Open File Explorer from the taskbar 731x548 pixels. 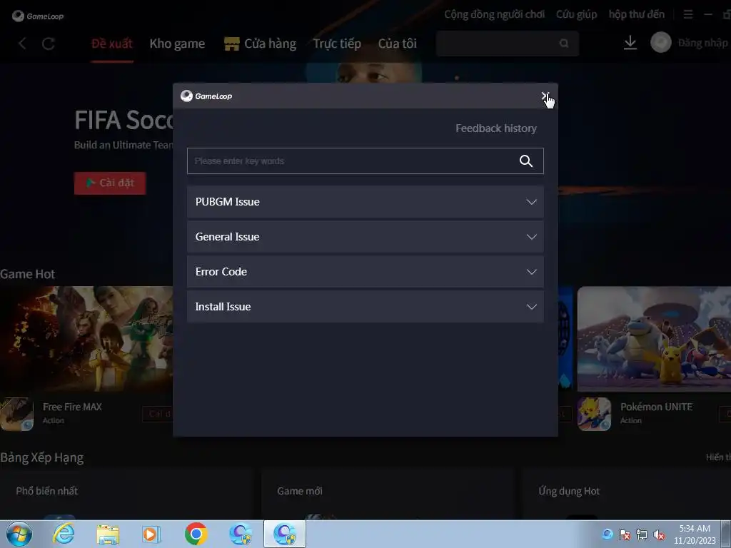tap(108, 534)
